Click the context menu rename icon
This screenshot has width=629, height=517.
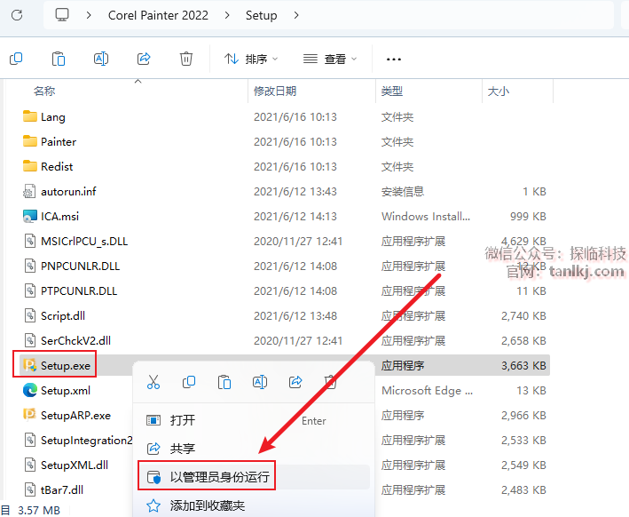260,382
